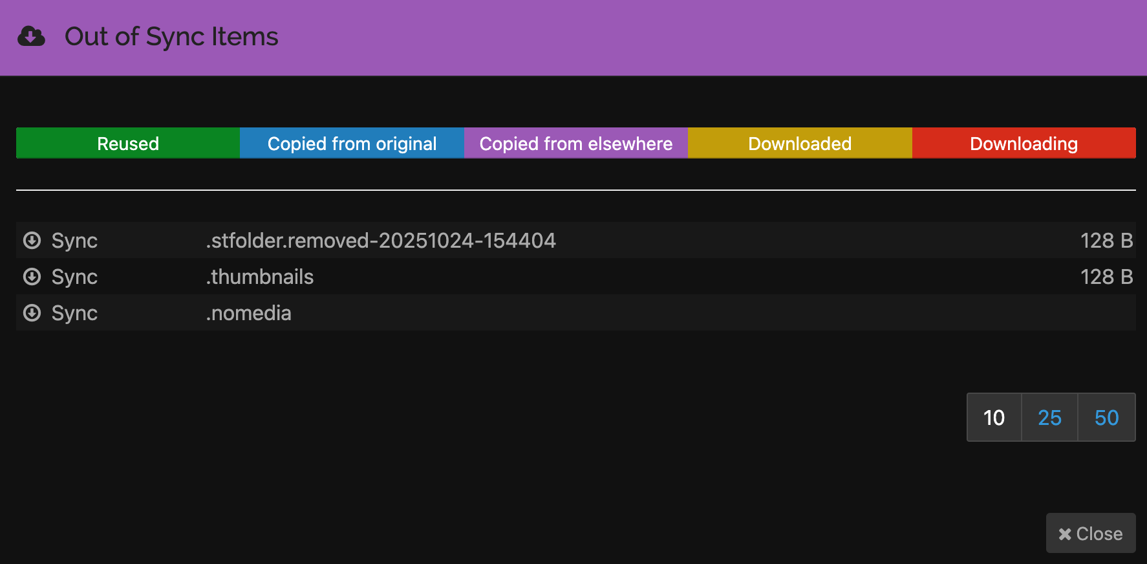The height and width of the screenshot is (564, 1147).
Task: Show 10 items per page
Action: click(994, 418)
